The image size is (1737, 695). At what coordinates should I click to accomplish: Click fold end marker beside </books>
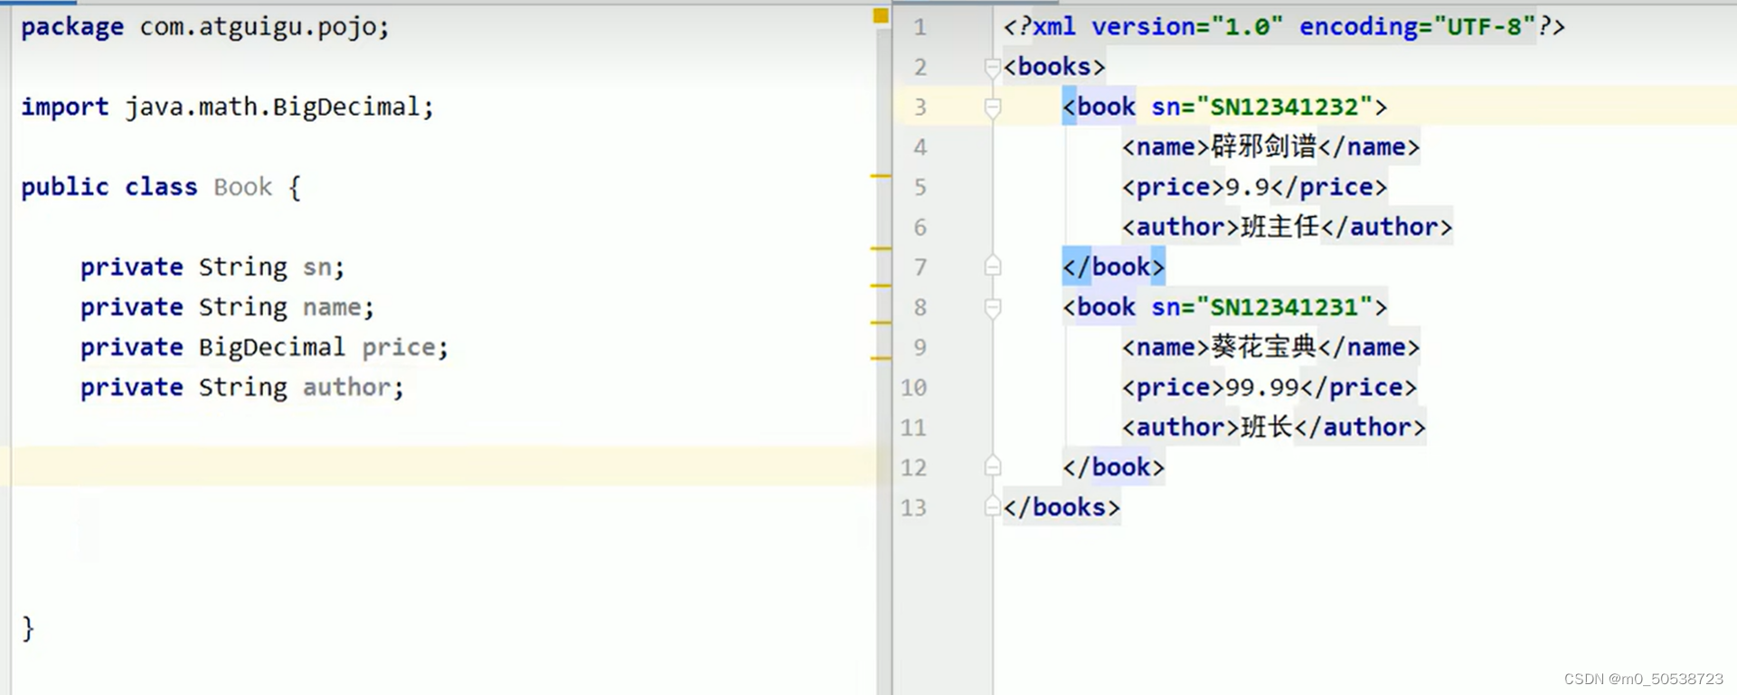click(x=992, y=506)
